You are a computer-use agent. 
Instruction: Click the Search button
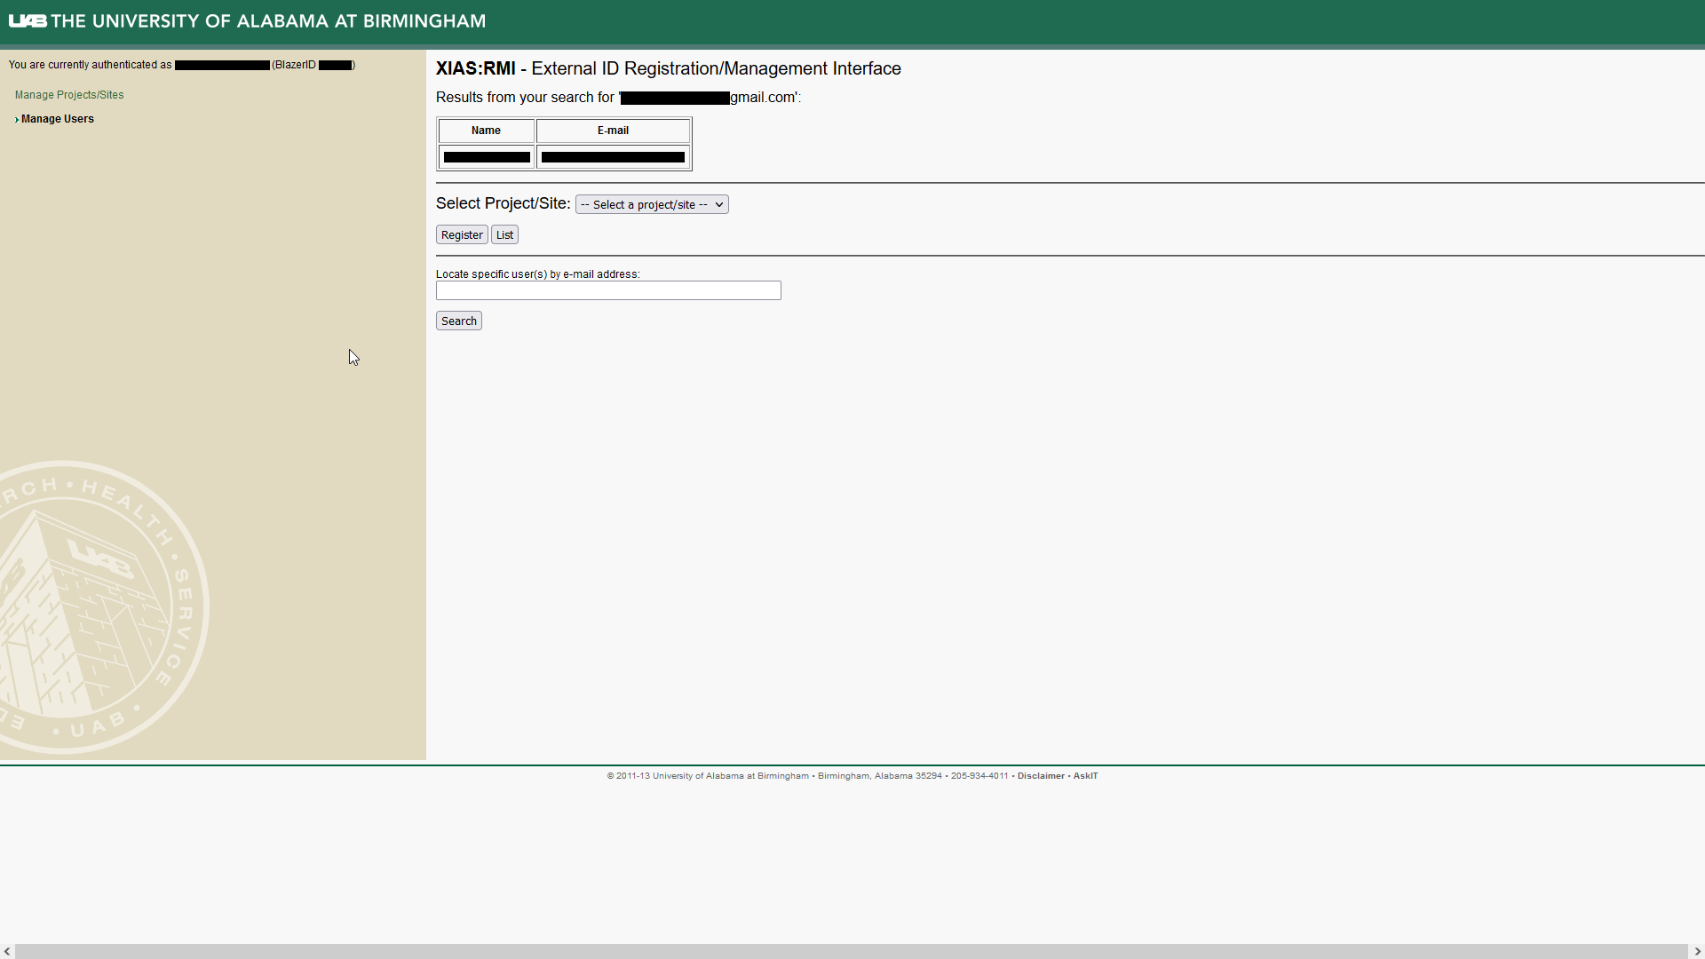click(459, 321)
